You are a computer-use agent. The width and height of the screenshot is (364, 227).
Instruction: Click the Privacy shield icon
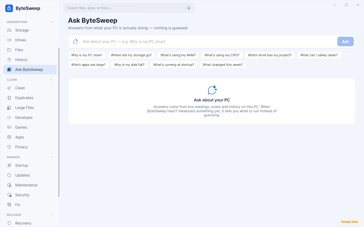(x=9, y=147)
